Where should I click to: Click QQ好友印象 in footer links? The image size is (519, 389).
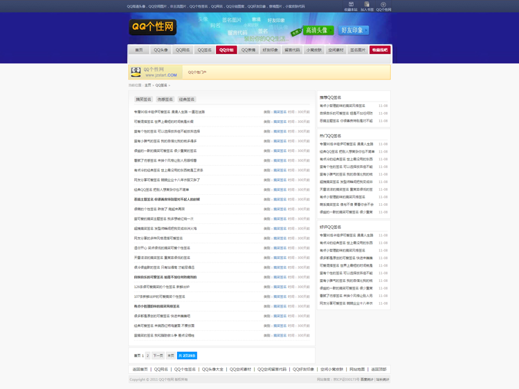303,369
